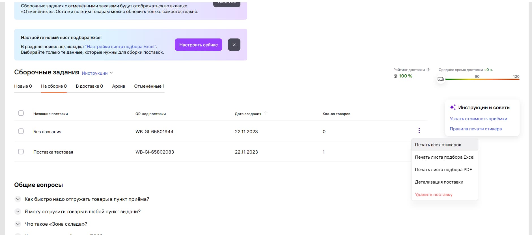Switch to the Новые 0 tab
The width and height of the screenshot is (532, 235).
pos(23,86)
